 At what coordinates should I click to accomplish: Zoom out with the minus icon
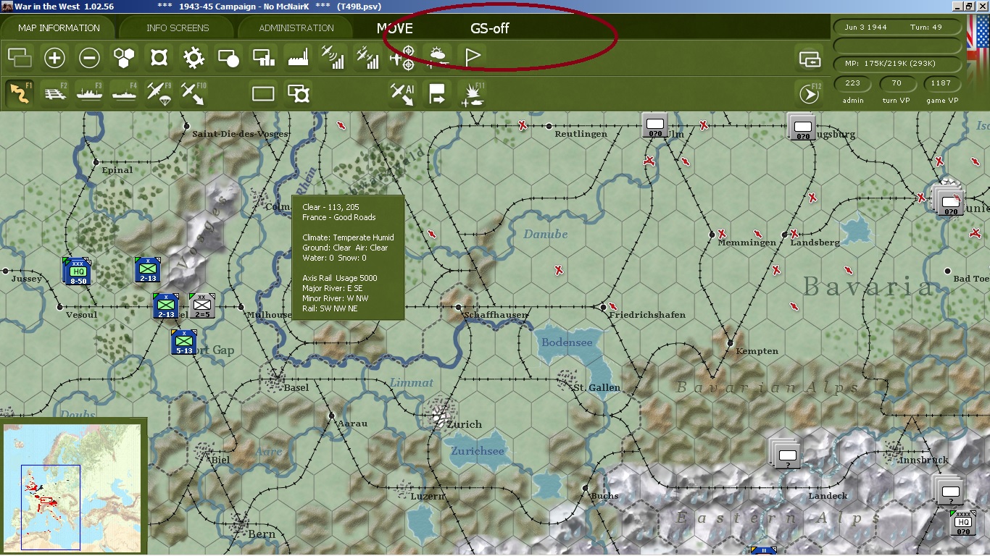pyautogui.click(x=90, y=57)
